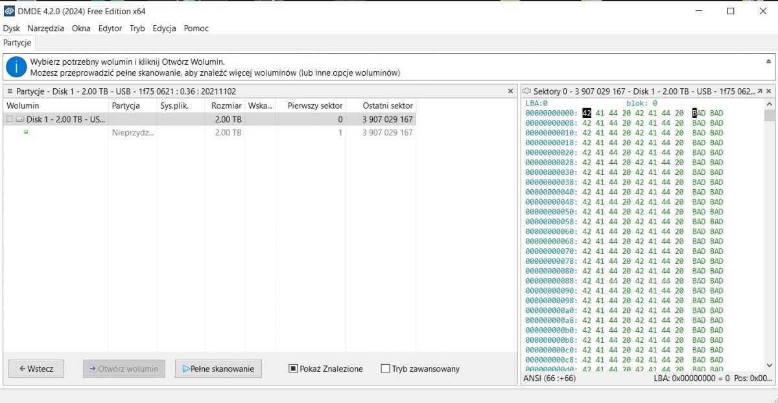This screenshot has height=403, width=778.
Task: Open the Edycja menu
Action: pyautogui.click(x=165, y=29)
